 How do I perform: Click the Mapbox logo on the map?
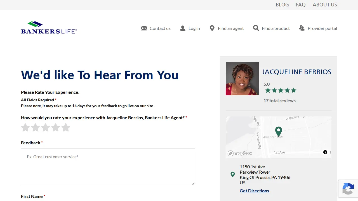point(240,153)
